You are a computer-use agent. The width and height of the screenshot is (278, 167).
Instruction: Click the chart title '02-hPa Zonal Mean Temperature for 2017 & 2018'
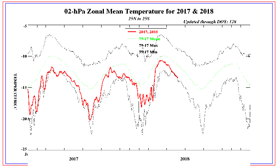point(139,11)
